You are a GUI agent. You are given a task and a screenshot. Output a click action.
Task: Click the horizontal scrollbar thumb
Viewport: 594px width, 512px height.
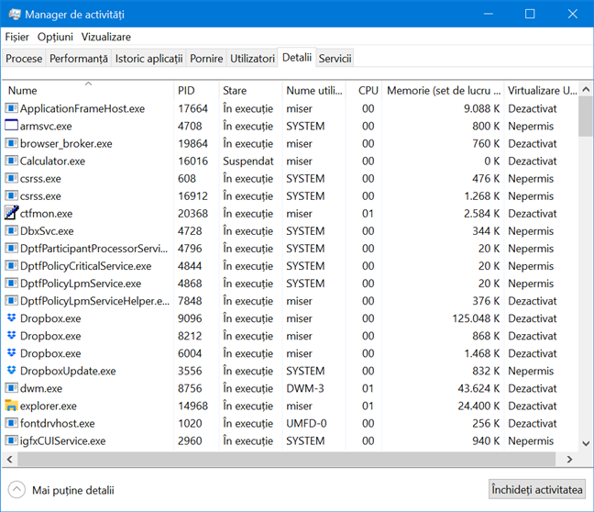[x=286, y=460]
